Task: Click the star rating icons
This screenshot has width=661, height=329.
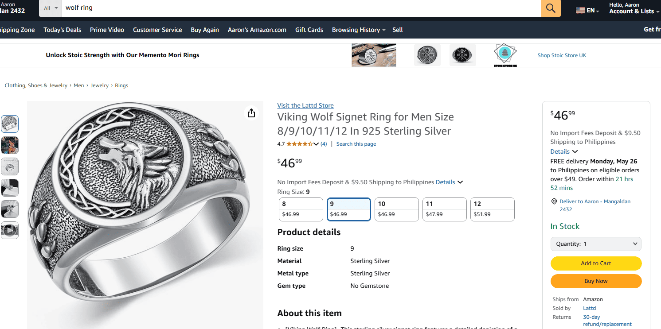Action: (x=300, y=144)
